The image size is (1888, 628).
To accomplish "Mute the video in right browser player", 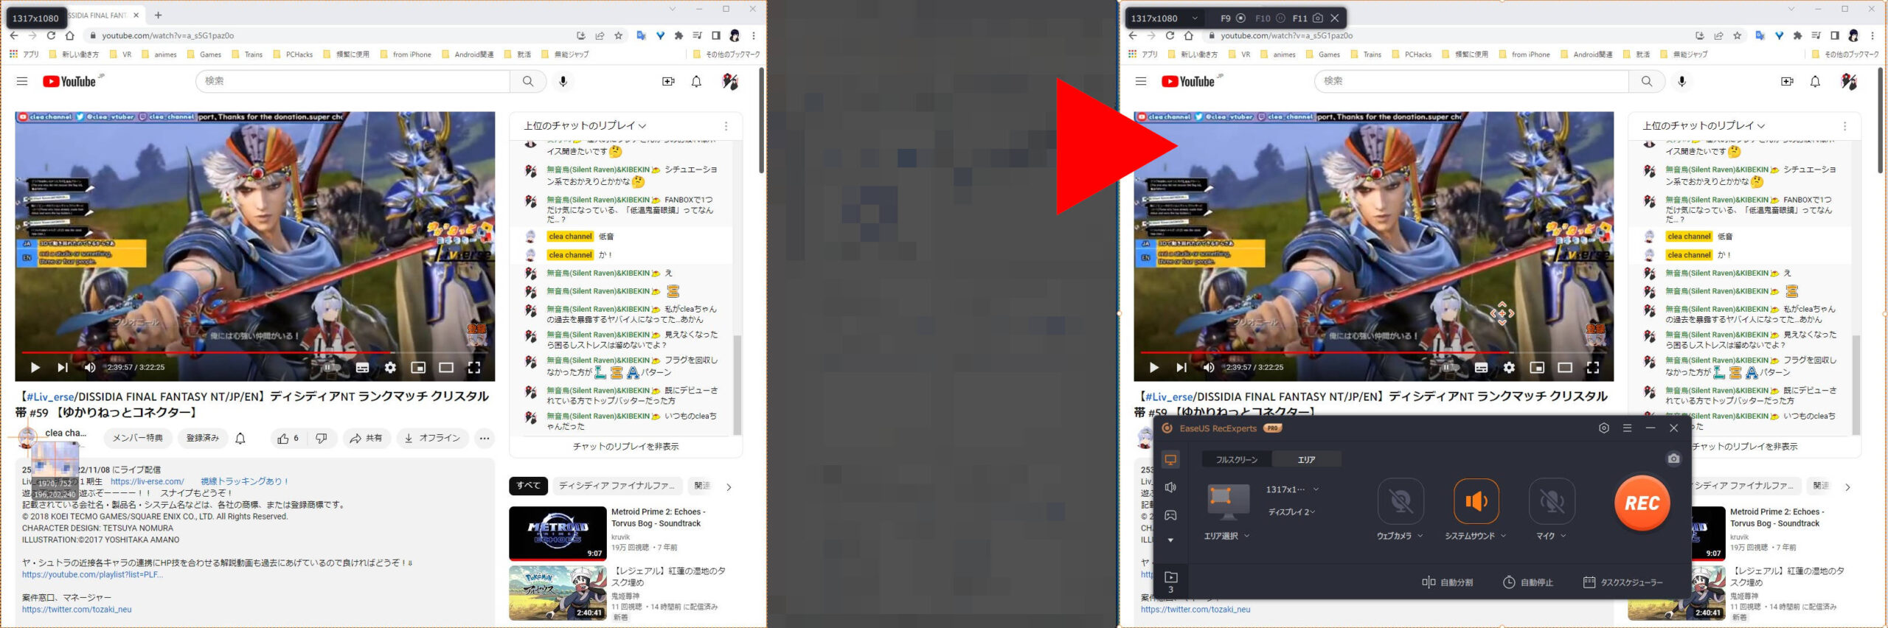I will (x=1209, y=367).
